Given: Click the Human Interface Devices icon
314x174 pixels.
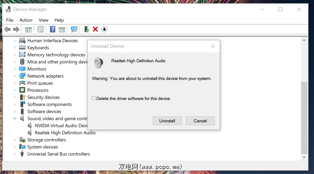Looking at the screenshot, I should pyautogui.click(x=22, y=41).
